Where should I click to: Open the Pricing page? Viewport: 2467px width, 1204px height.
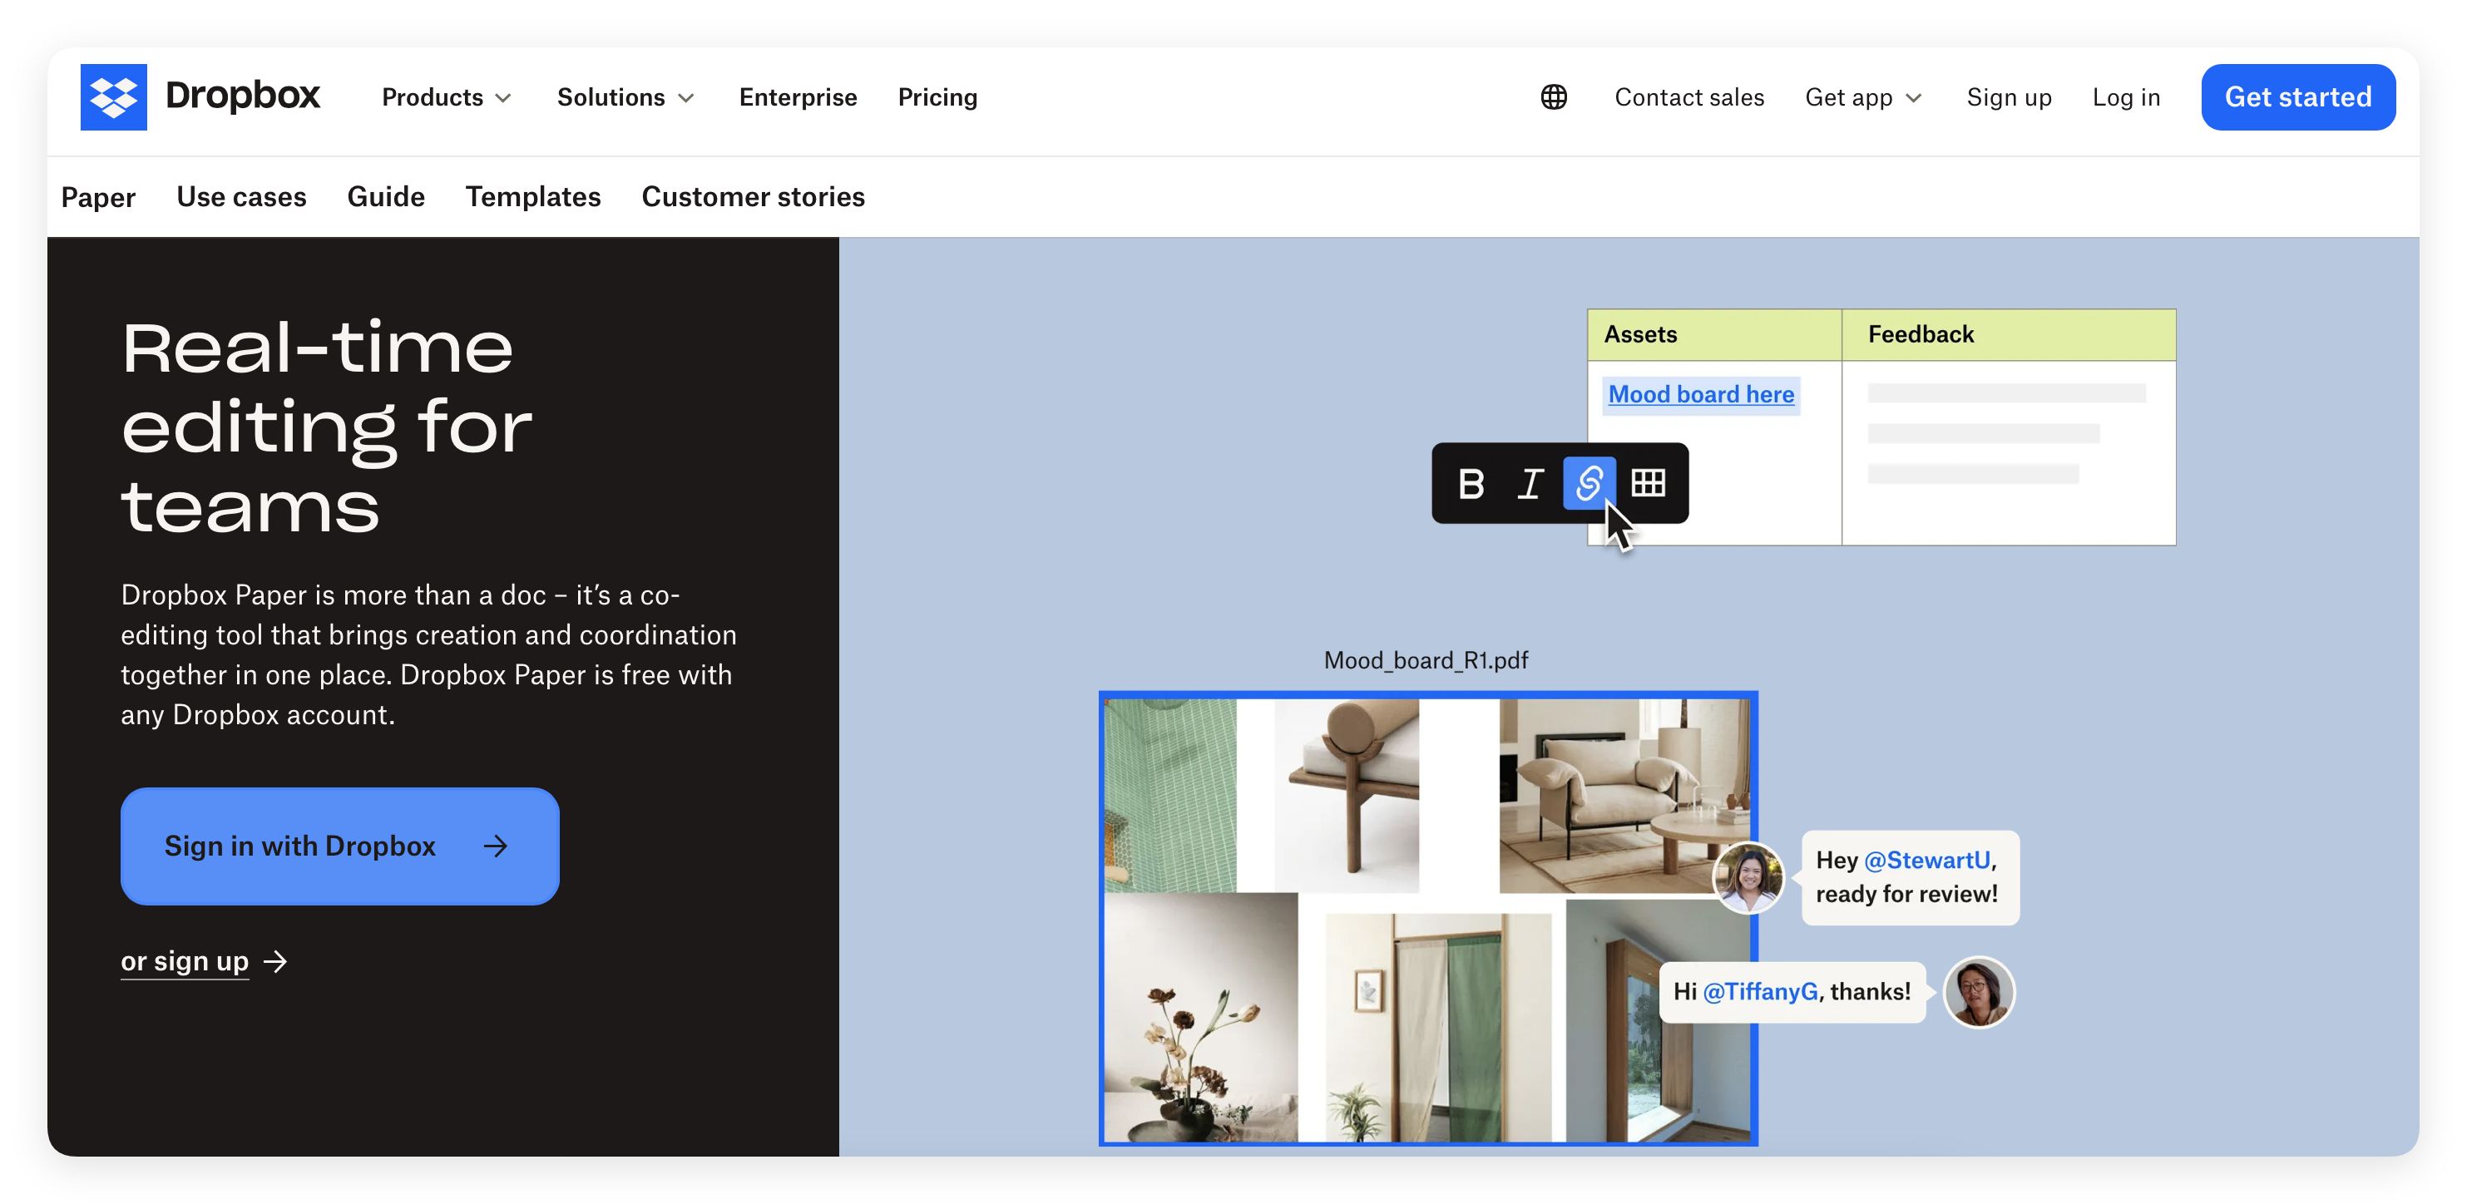(x=937, y=97)
